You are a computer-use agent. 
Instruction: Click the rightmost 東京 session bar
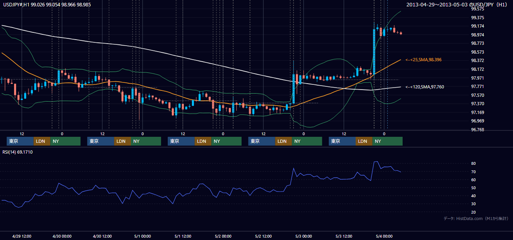click(x=342, y=141)
